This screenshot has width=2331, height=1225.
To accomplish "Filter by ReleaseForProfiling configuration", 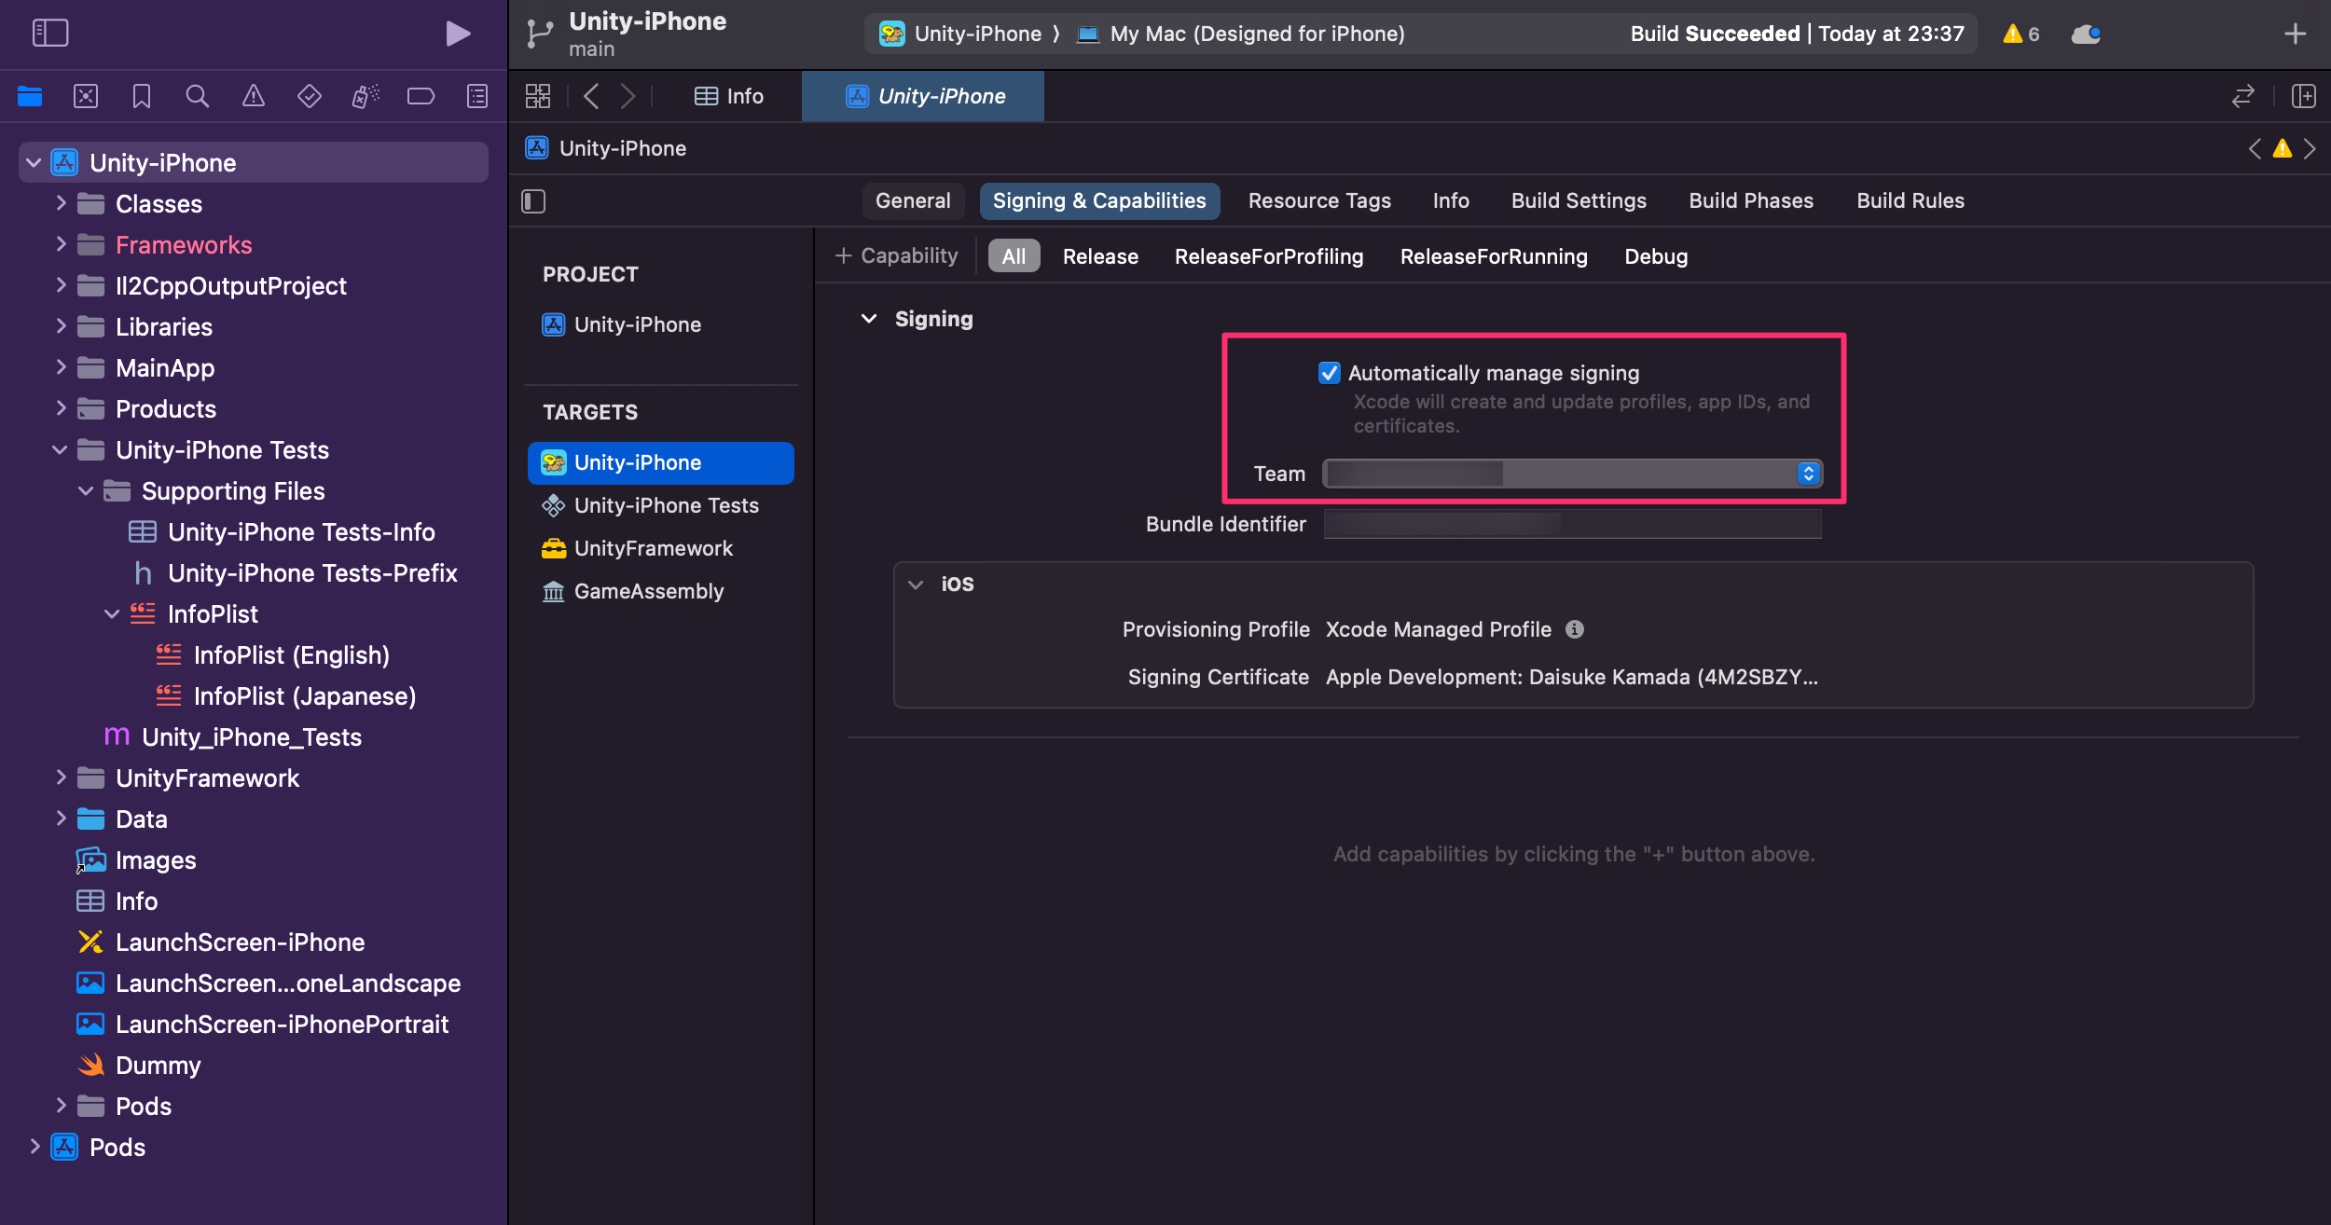I will point(1269,256).
